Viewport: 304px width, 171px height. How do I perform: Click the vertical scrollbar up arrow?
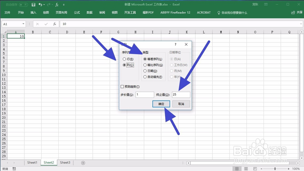[x=302, y=32]
